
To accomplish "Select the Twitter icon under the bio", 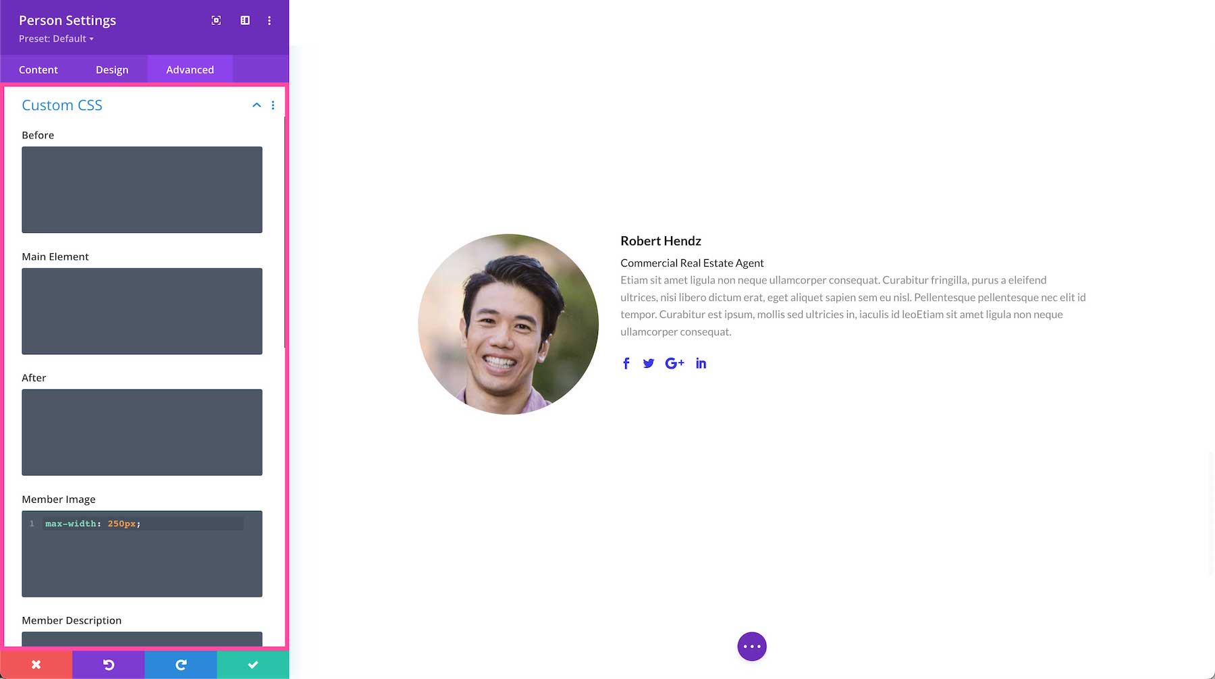I will coord(649,363).
